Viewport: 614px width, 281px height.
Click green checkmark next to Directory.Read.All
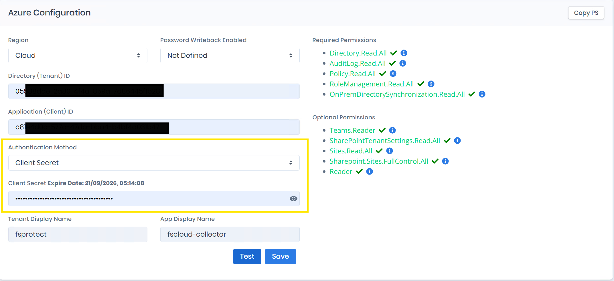[394, 53]
